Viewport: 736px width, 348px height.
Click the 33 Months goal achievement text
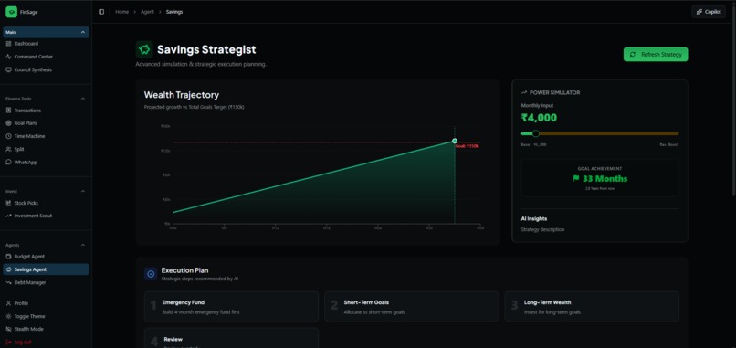(x=605, y=179)
